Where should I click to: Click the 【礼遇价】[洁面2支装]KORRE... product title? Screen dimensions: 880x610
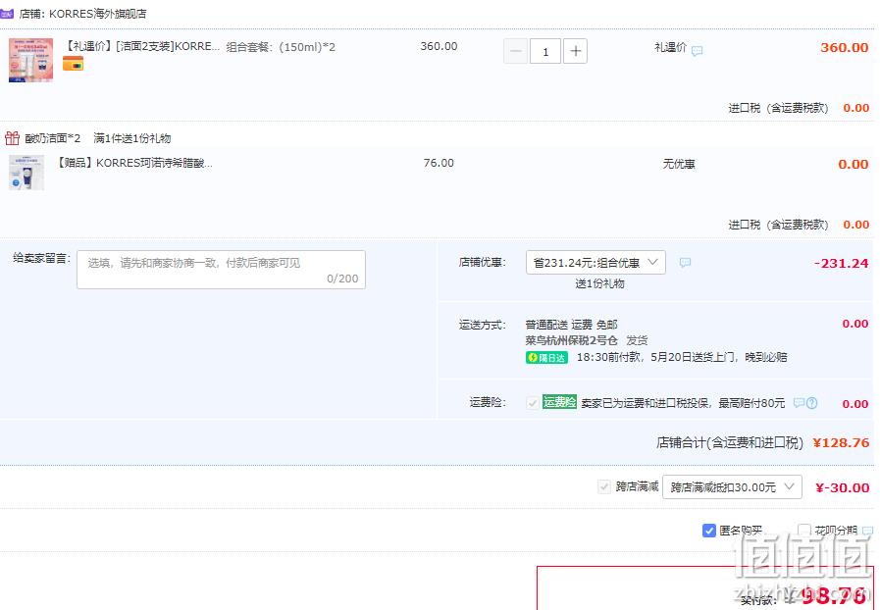point(141,46)
